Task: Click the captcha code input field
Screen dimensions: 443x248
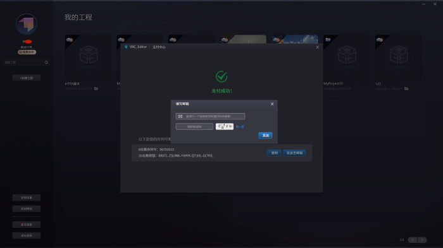Action: pos(194,127)
